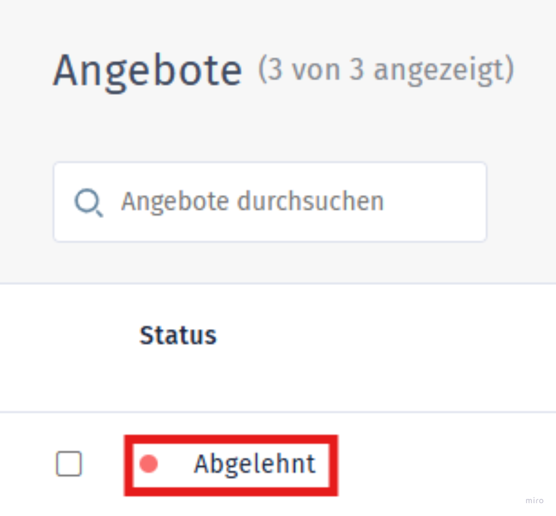Click the miro watermark logo
This screenshot has width=556, height=516.
[x=535, y=500]
